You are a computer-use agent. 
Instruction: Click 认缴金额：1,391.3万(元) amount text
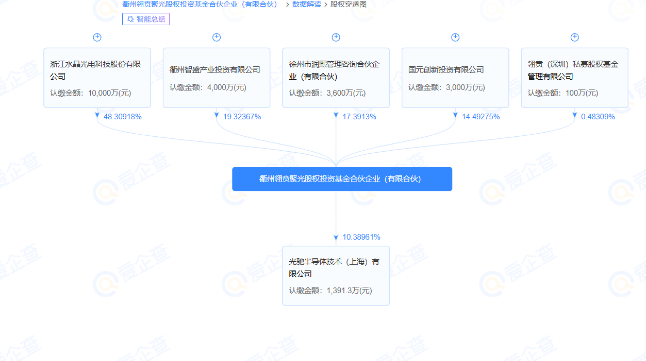[x=330, y=291]
